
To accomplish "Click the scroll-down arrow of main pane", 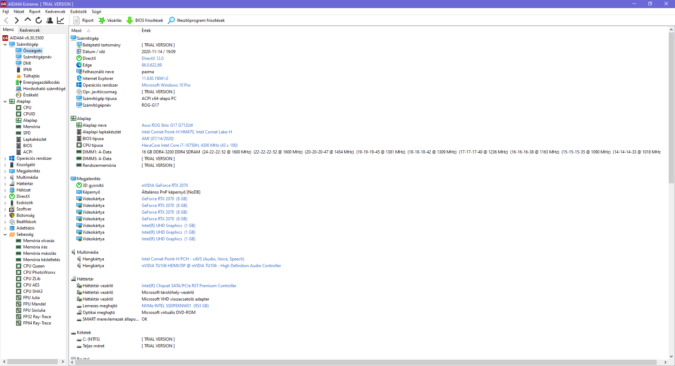I will tap(671, 356).
